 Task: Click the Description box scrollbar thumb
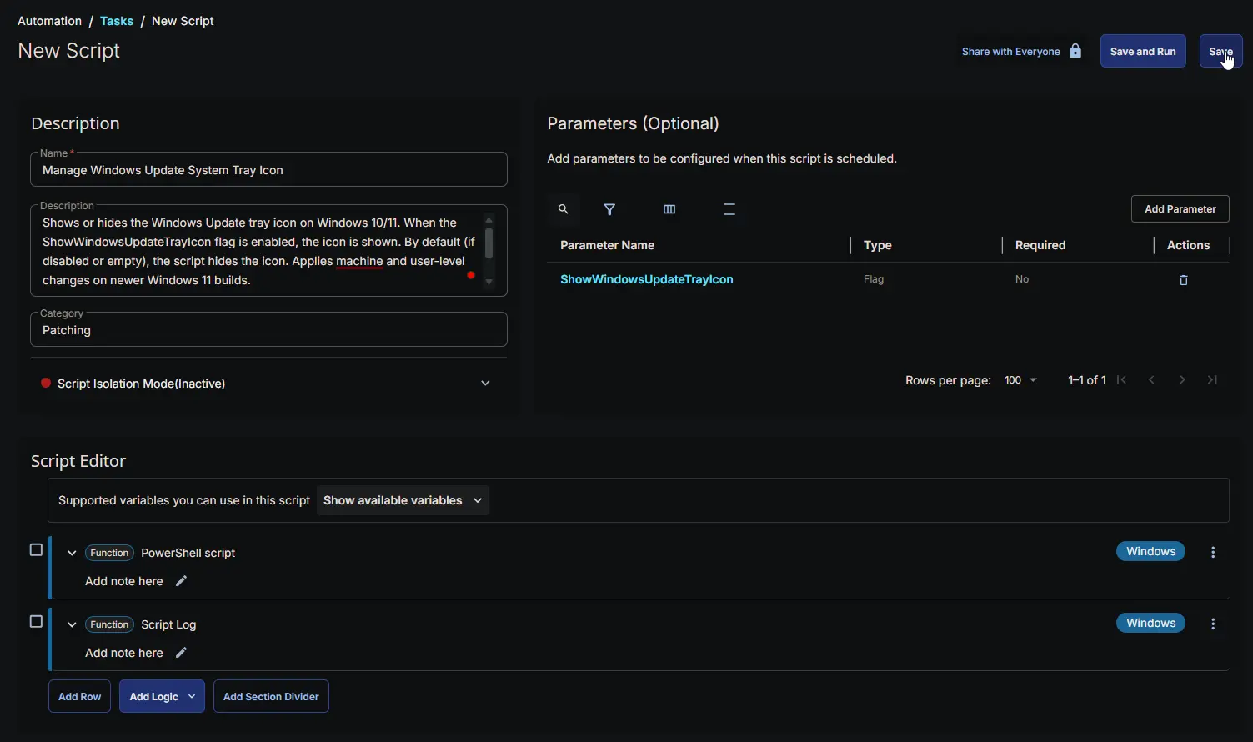[x=489, y=243]
